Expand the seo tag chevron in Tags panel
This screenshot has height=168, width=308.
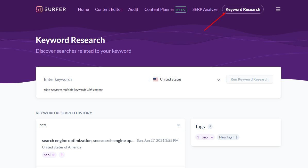click(x=212, y=137)
